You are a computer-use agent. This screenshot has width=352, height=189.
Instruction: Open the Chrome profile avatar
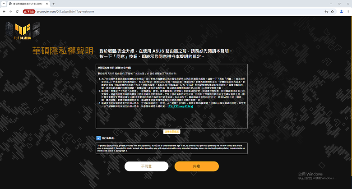[x=342, y=11]
